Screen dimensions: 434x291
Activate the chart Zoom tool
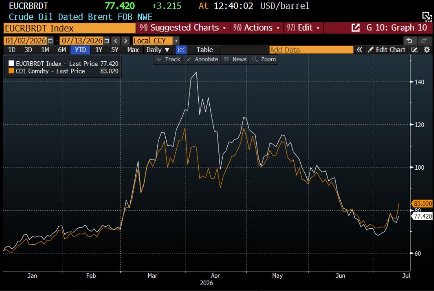tap(264, 59)
